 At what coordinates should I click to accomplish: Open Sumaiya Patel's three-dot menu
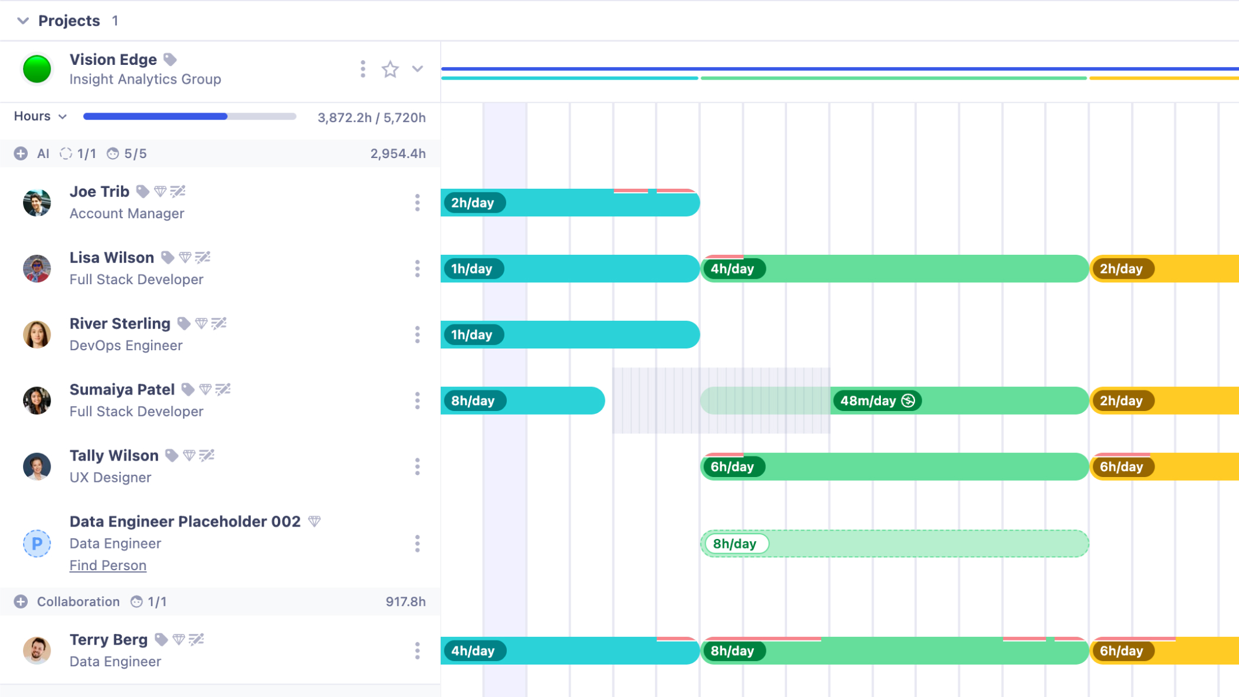[417, 400]
